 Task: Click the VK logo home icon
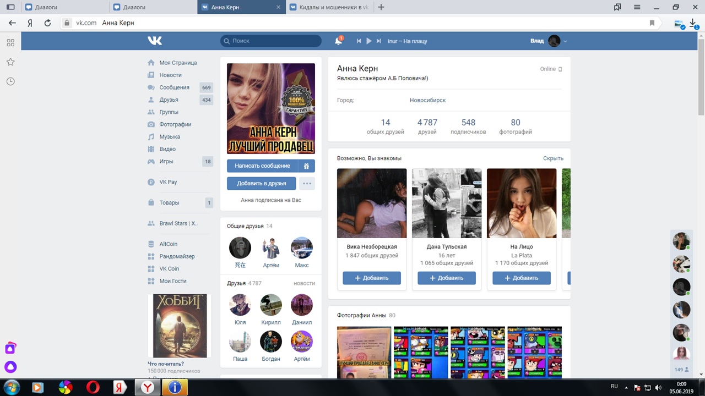(154, 41)
